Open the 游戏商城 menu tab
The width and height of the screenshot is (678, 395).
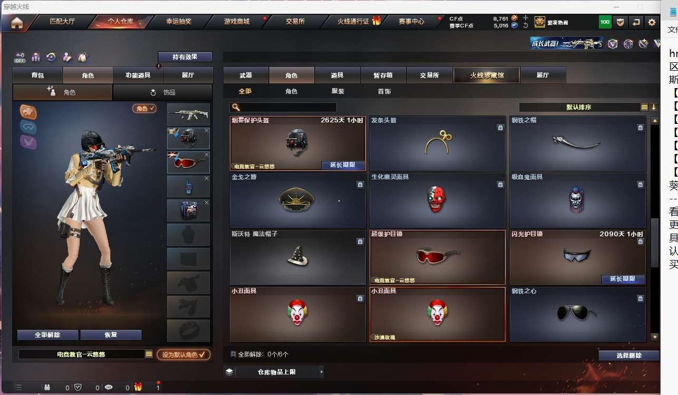click(237, 22)
